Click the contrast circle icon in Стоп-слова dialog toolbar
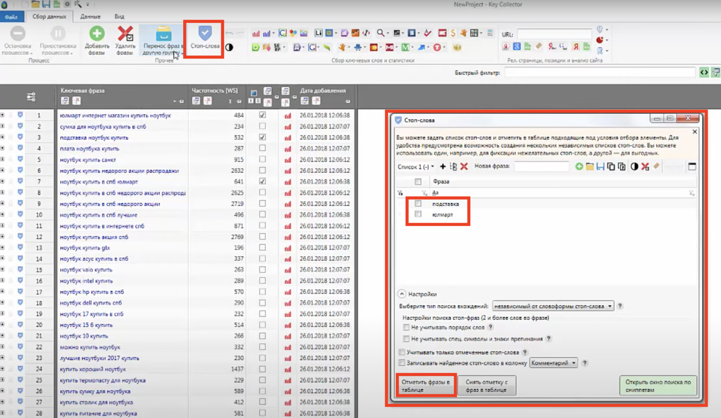The image size is (721, 418). coord(634,167)
